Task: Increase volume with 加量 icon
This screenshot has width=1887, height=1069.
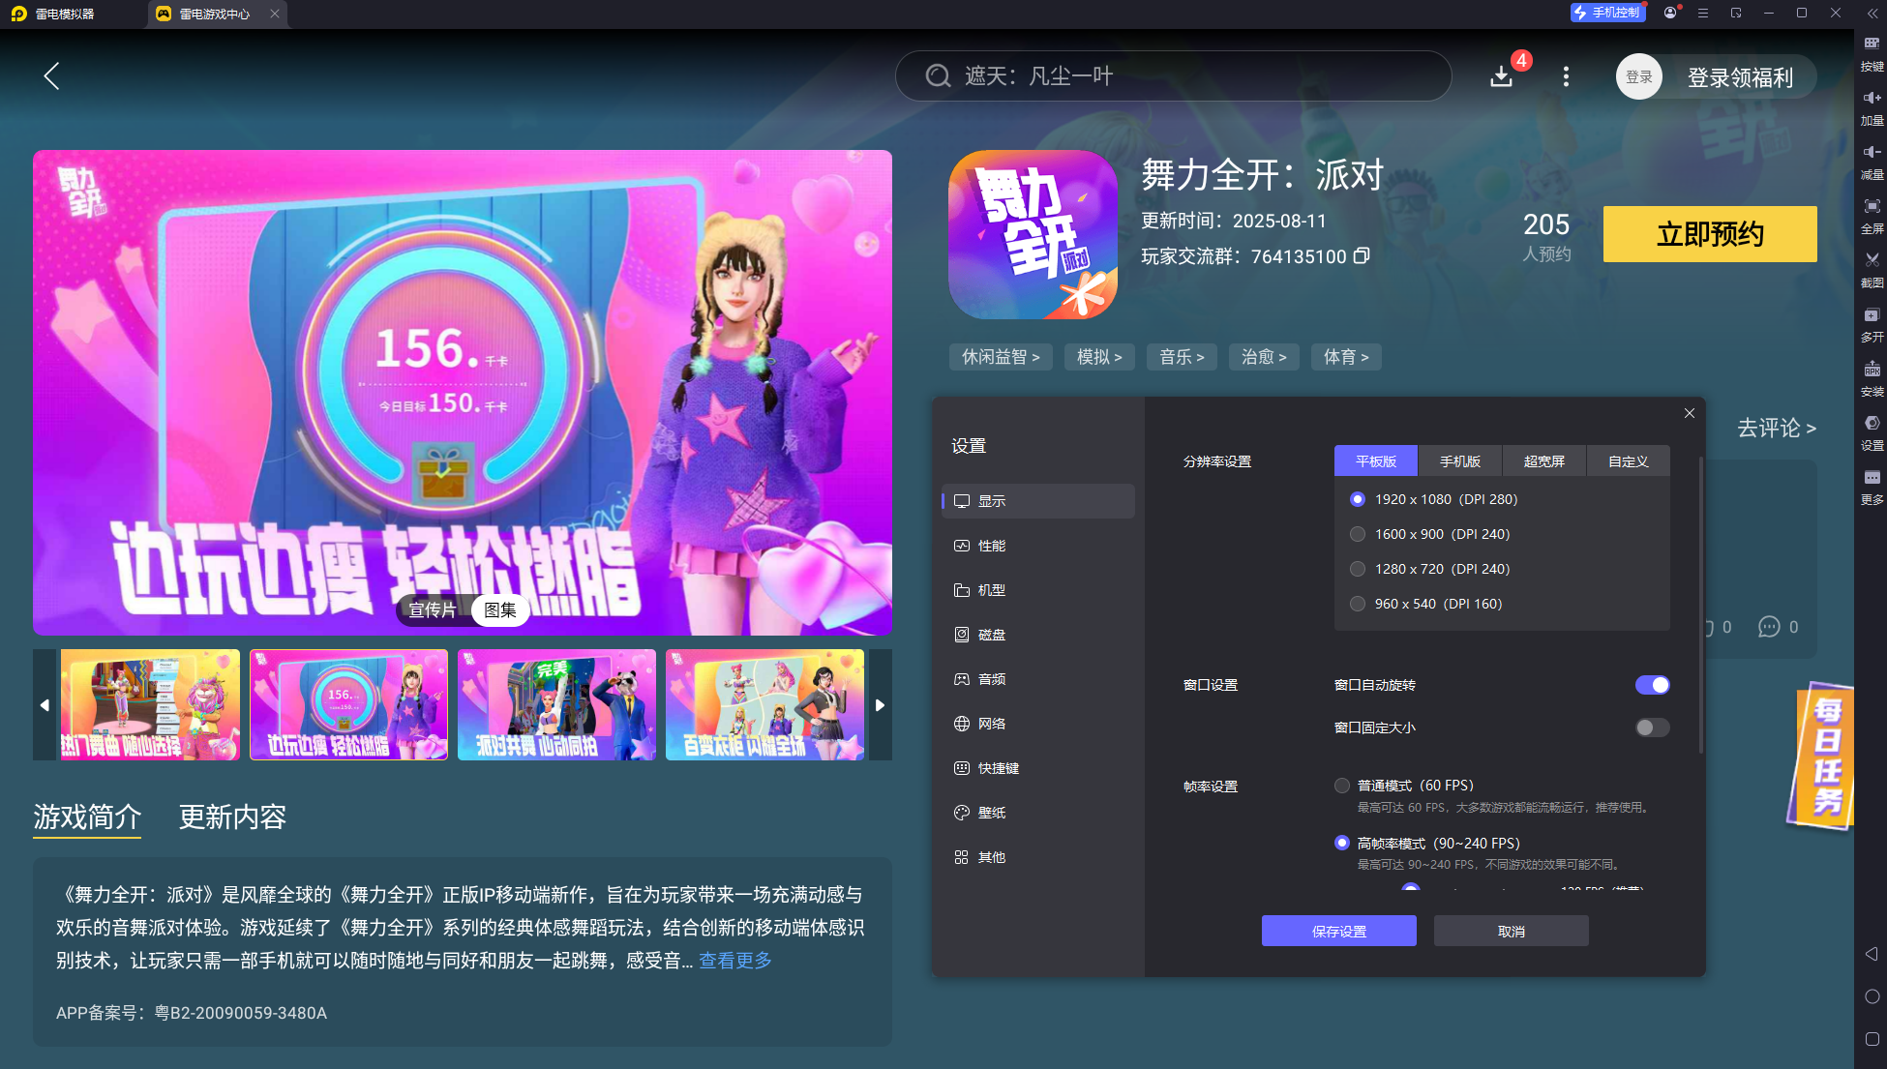Action: 1872,102
